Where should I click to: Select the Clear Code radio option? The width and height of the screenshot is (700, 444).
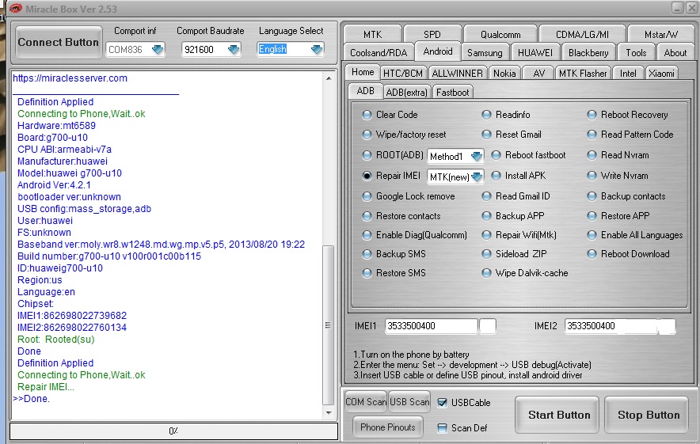[x=367, y=115]
